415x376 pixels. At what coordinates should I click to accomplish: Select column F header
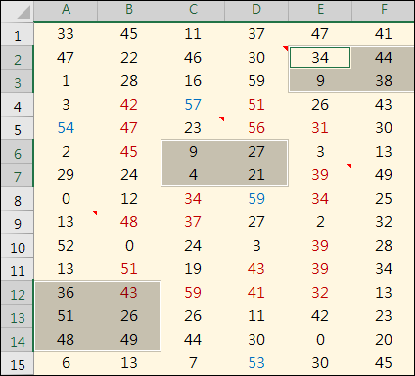[x=383, y=10]
